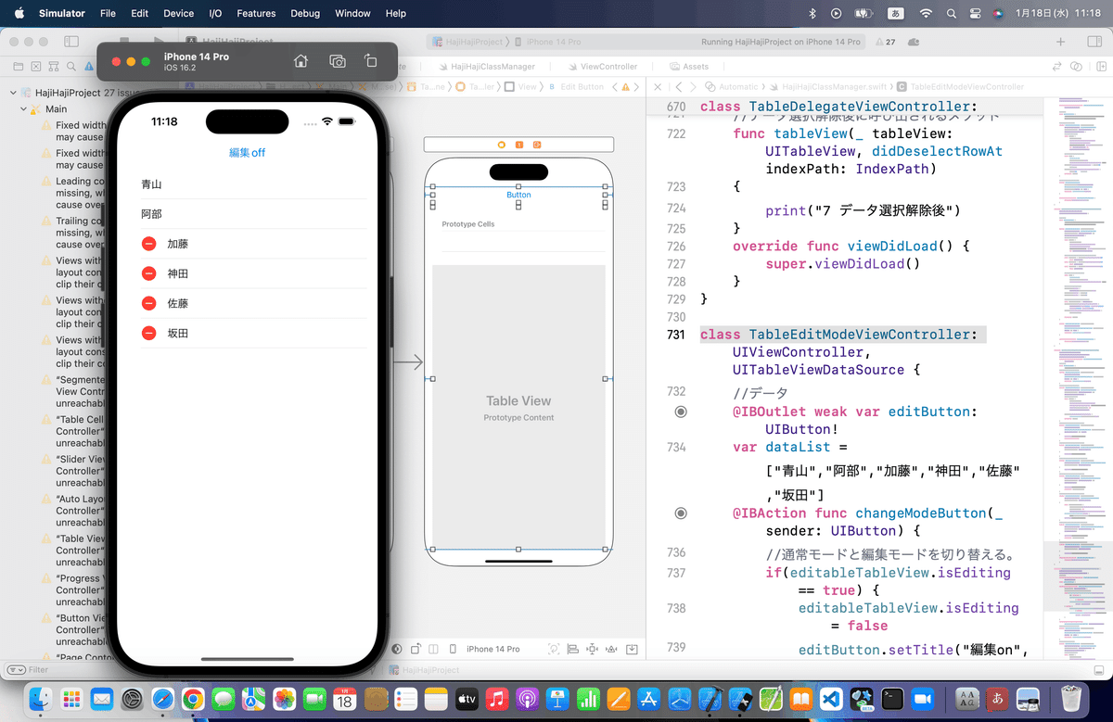Select Prototype Cells label in storyboard
Image resolution: width=1113 pixels, height=722 pixels.
pos(468,224)
